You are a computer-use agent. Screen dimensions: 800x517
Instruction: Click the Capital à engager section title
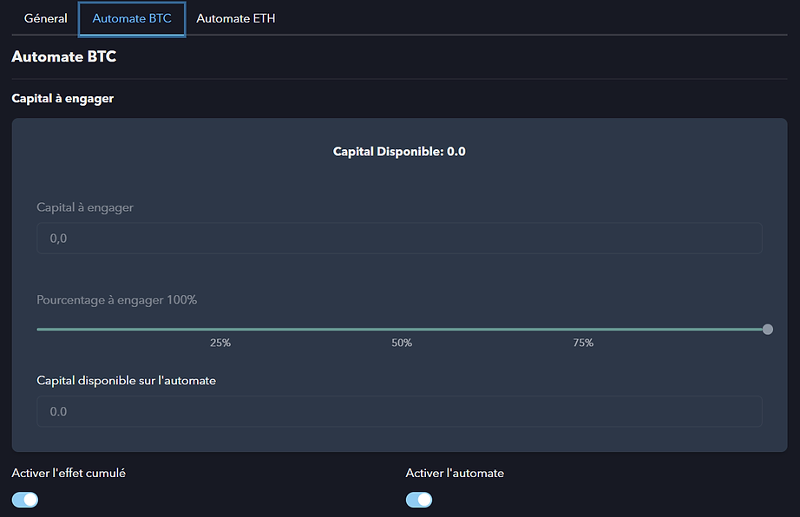[x=62, y=98]
